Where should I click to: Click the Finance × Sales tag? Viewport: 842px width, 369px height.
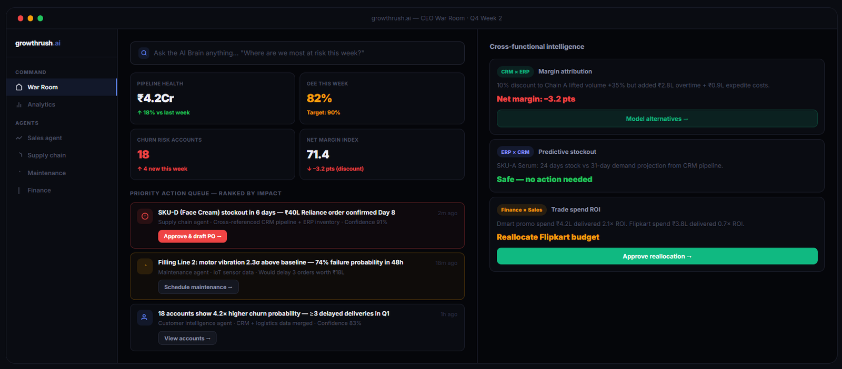[x=522, y=210]
